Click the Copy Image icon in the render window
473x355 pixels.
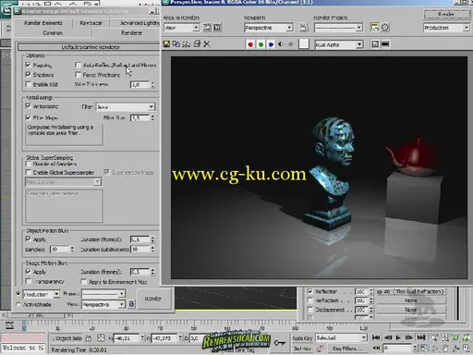point(176,44)
